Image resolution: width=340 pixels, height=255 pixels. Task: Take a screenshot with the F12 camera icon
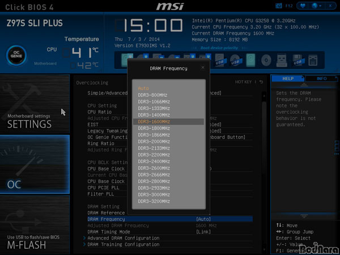(279, 6)
